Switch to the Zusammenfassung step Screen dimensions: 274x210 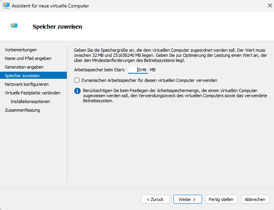point(22,110)
